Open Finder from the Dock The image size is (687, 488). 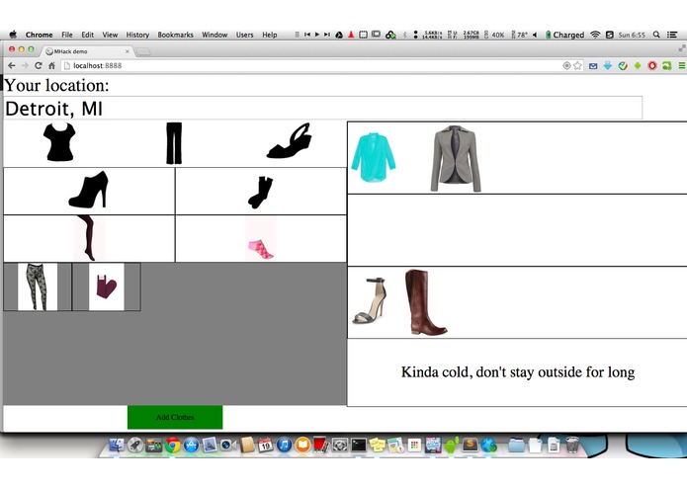pos(117,446)
